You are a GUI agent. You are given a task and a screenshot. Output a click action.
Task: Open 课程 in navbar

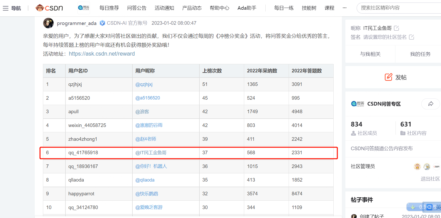(x=330, y=8)
